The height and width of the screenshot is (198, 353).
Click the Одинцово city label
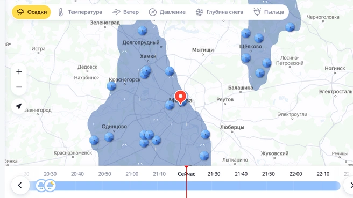coord(114,127)
